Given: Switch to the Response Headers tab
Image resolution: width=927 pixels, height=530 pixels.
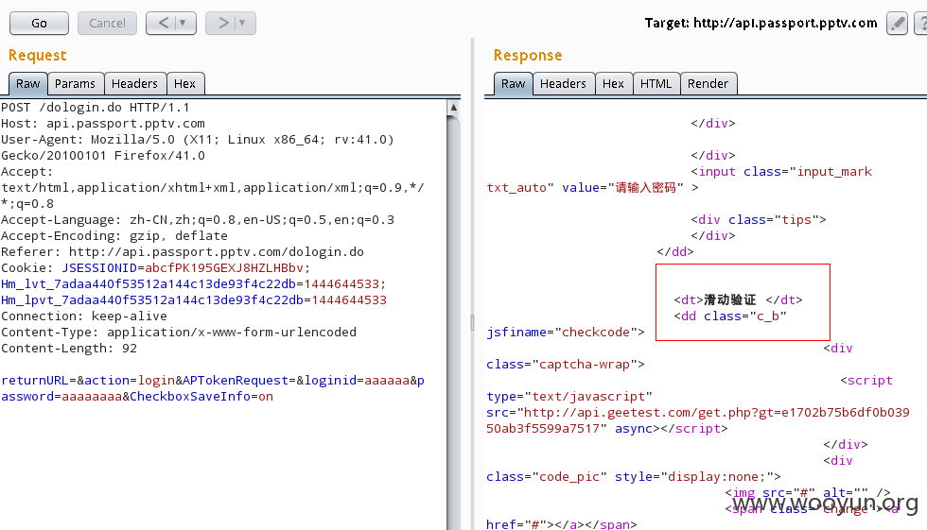Looking at the screenshot, I should (563, 84).
